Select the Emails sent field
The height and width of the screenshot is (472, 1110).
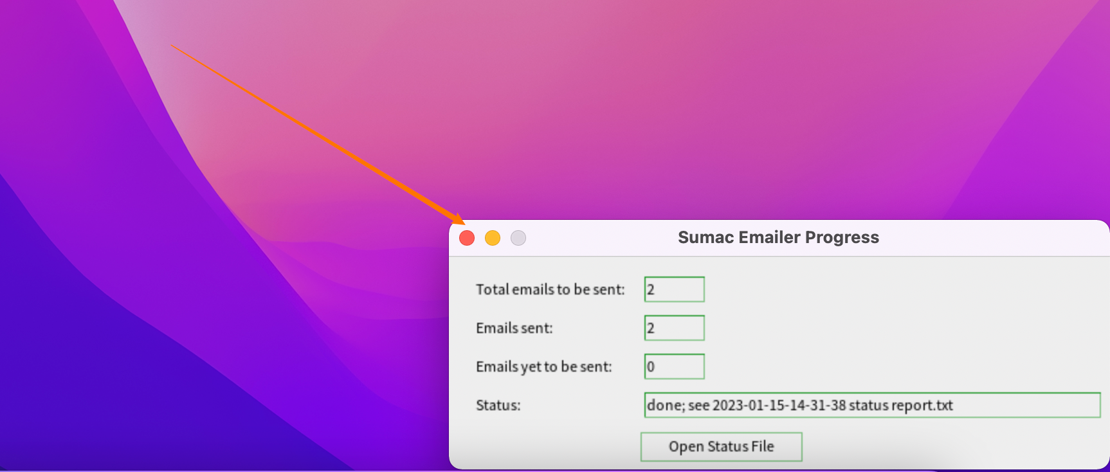pyautogui.click(x=675, y=328)
